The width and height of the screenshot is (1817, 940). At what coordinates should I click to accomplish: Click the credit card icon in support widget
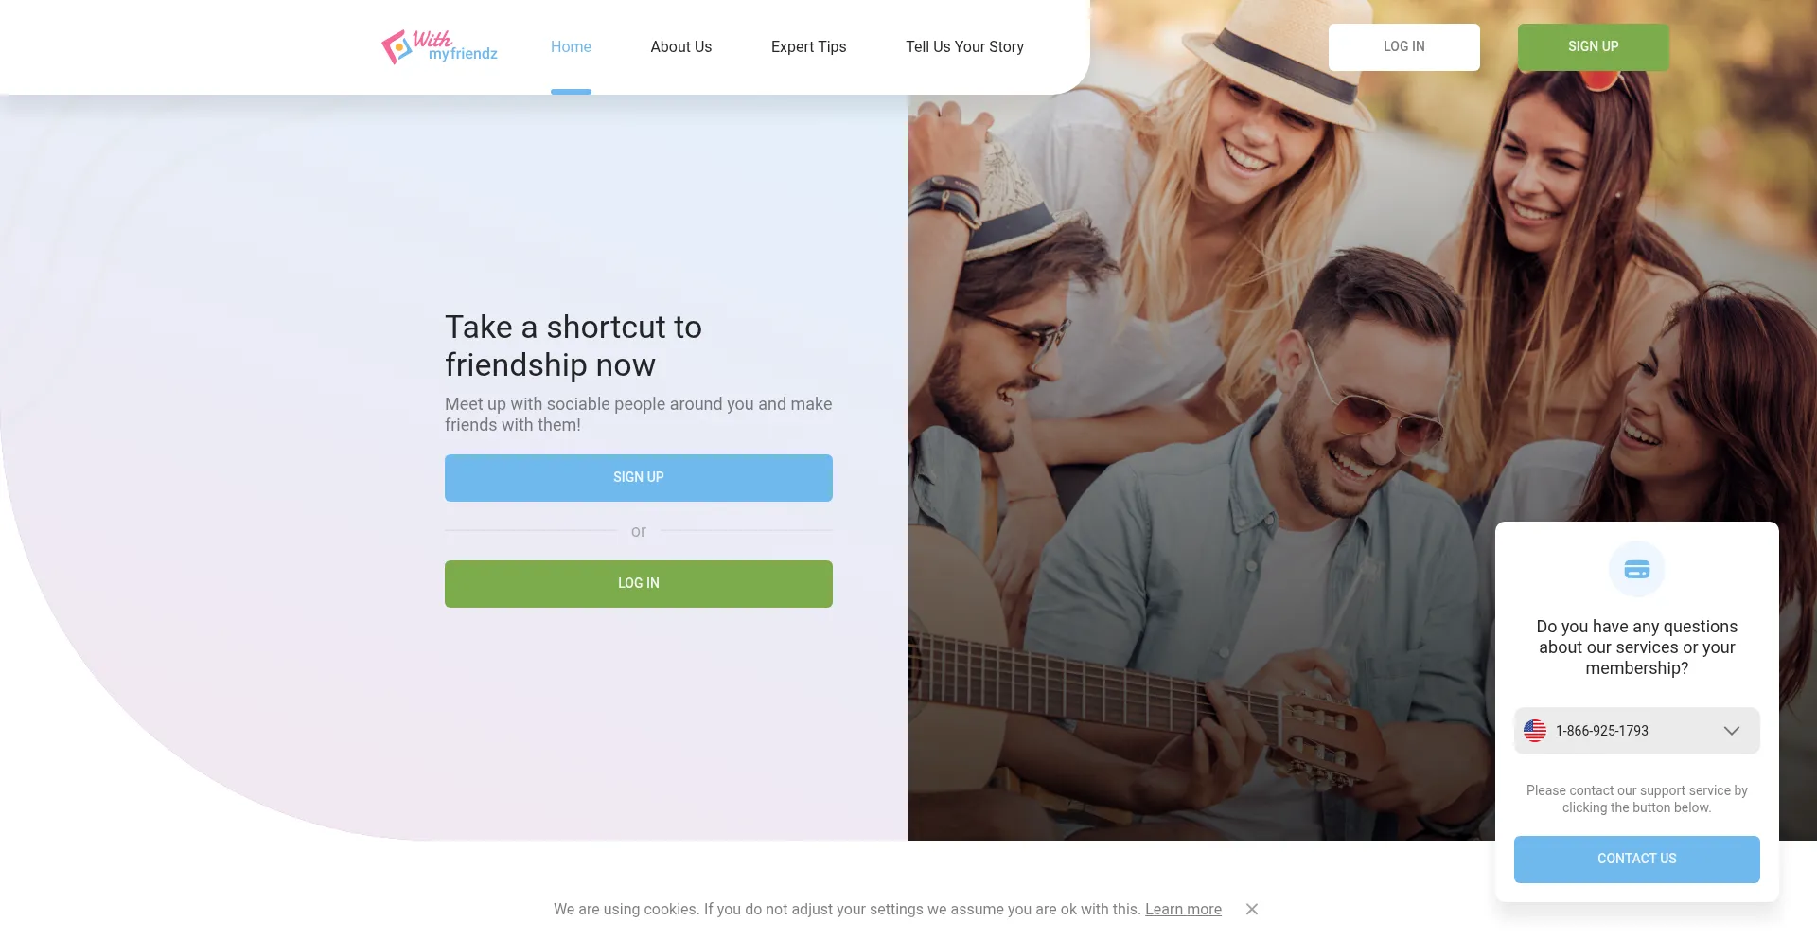tap(1636, 569)
